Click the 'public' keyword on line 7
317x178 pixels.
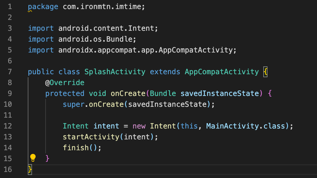(x=41, y=72)
